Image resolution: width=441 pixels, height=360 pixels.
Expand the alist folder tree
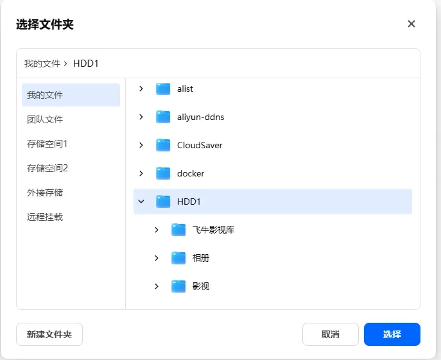point(141,89)
